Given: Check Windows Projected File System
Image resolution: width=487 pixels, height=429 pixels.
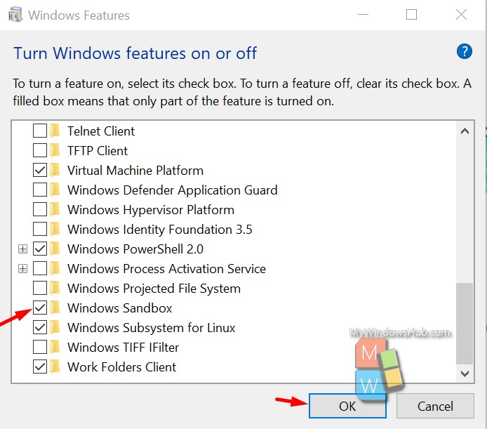Looking at the screenshot, I should 40,288.
